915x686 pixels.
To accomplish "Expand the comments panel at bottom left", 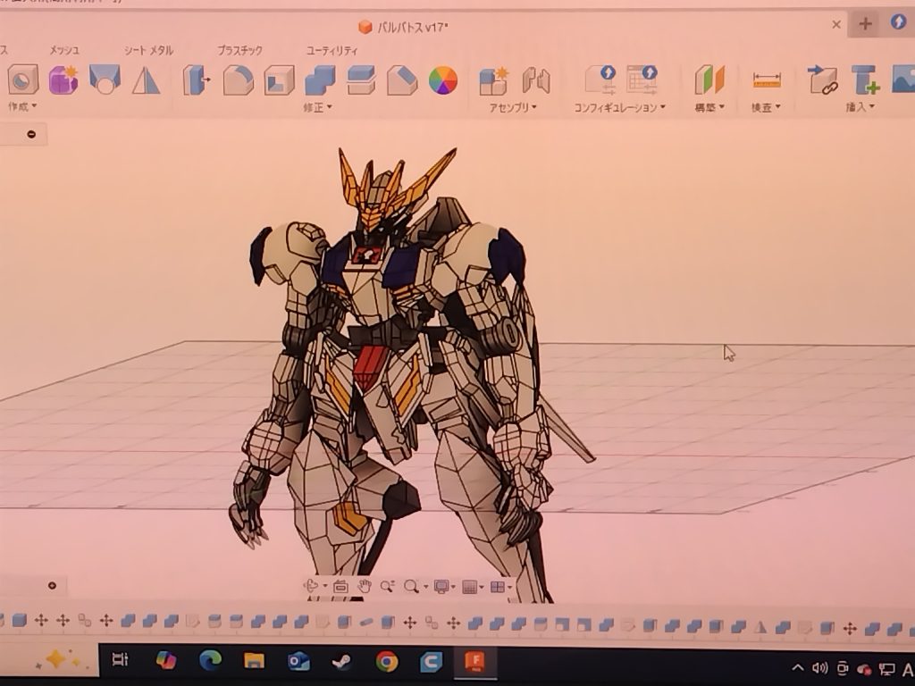I will tap(52, 586).
